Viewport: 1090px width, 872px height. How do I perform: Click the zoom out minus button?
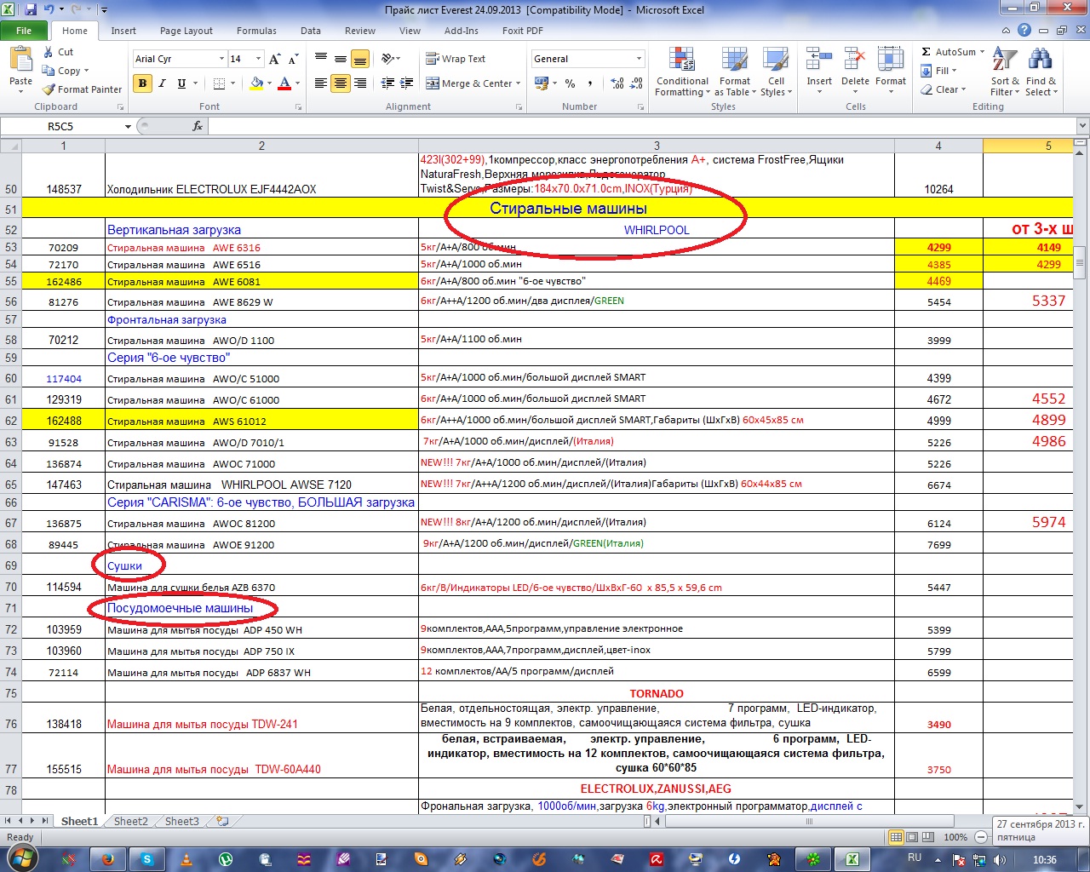tap(981, 837)
